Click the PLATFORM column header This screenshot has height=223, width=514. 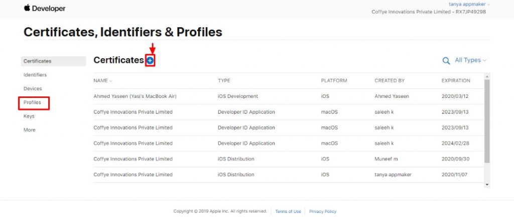point(334,81)
